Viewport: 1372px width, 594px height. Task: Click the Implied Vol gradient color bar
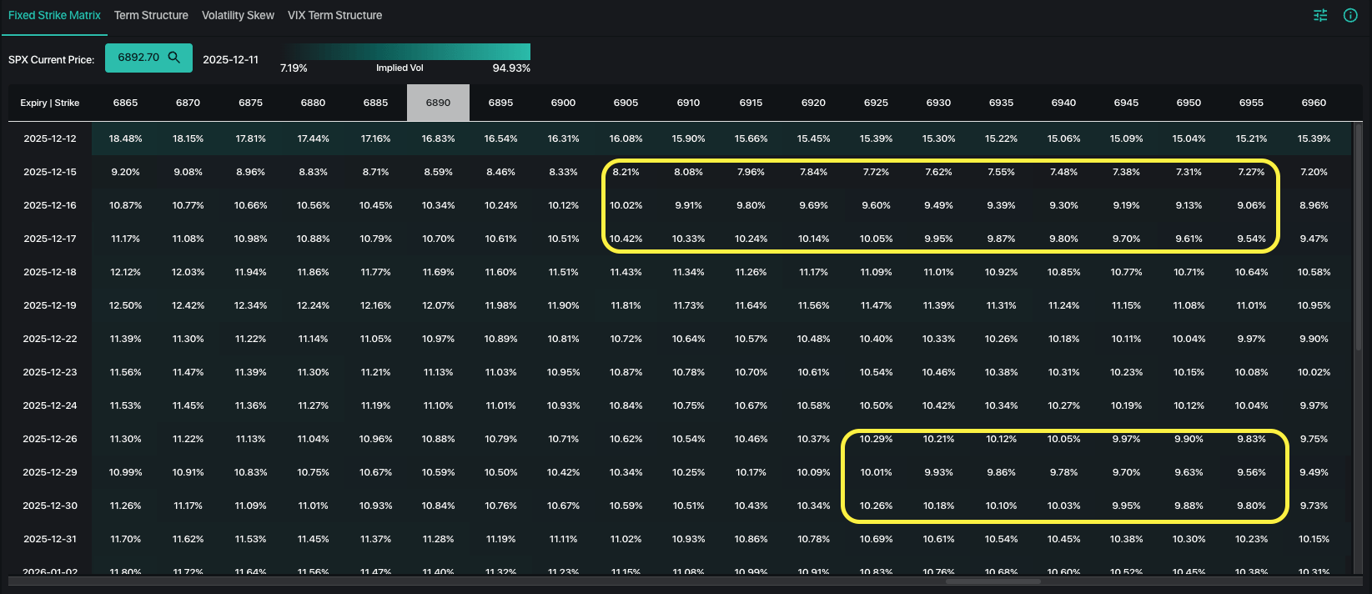coord(405,51)
